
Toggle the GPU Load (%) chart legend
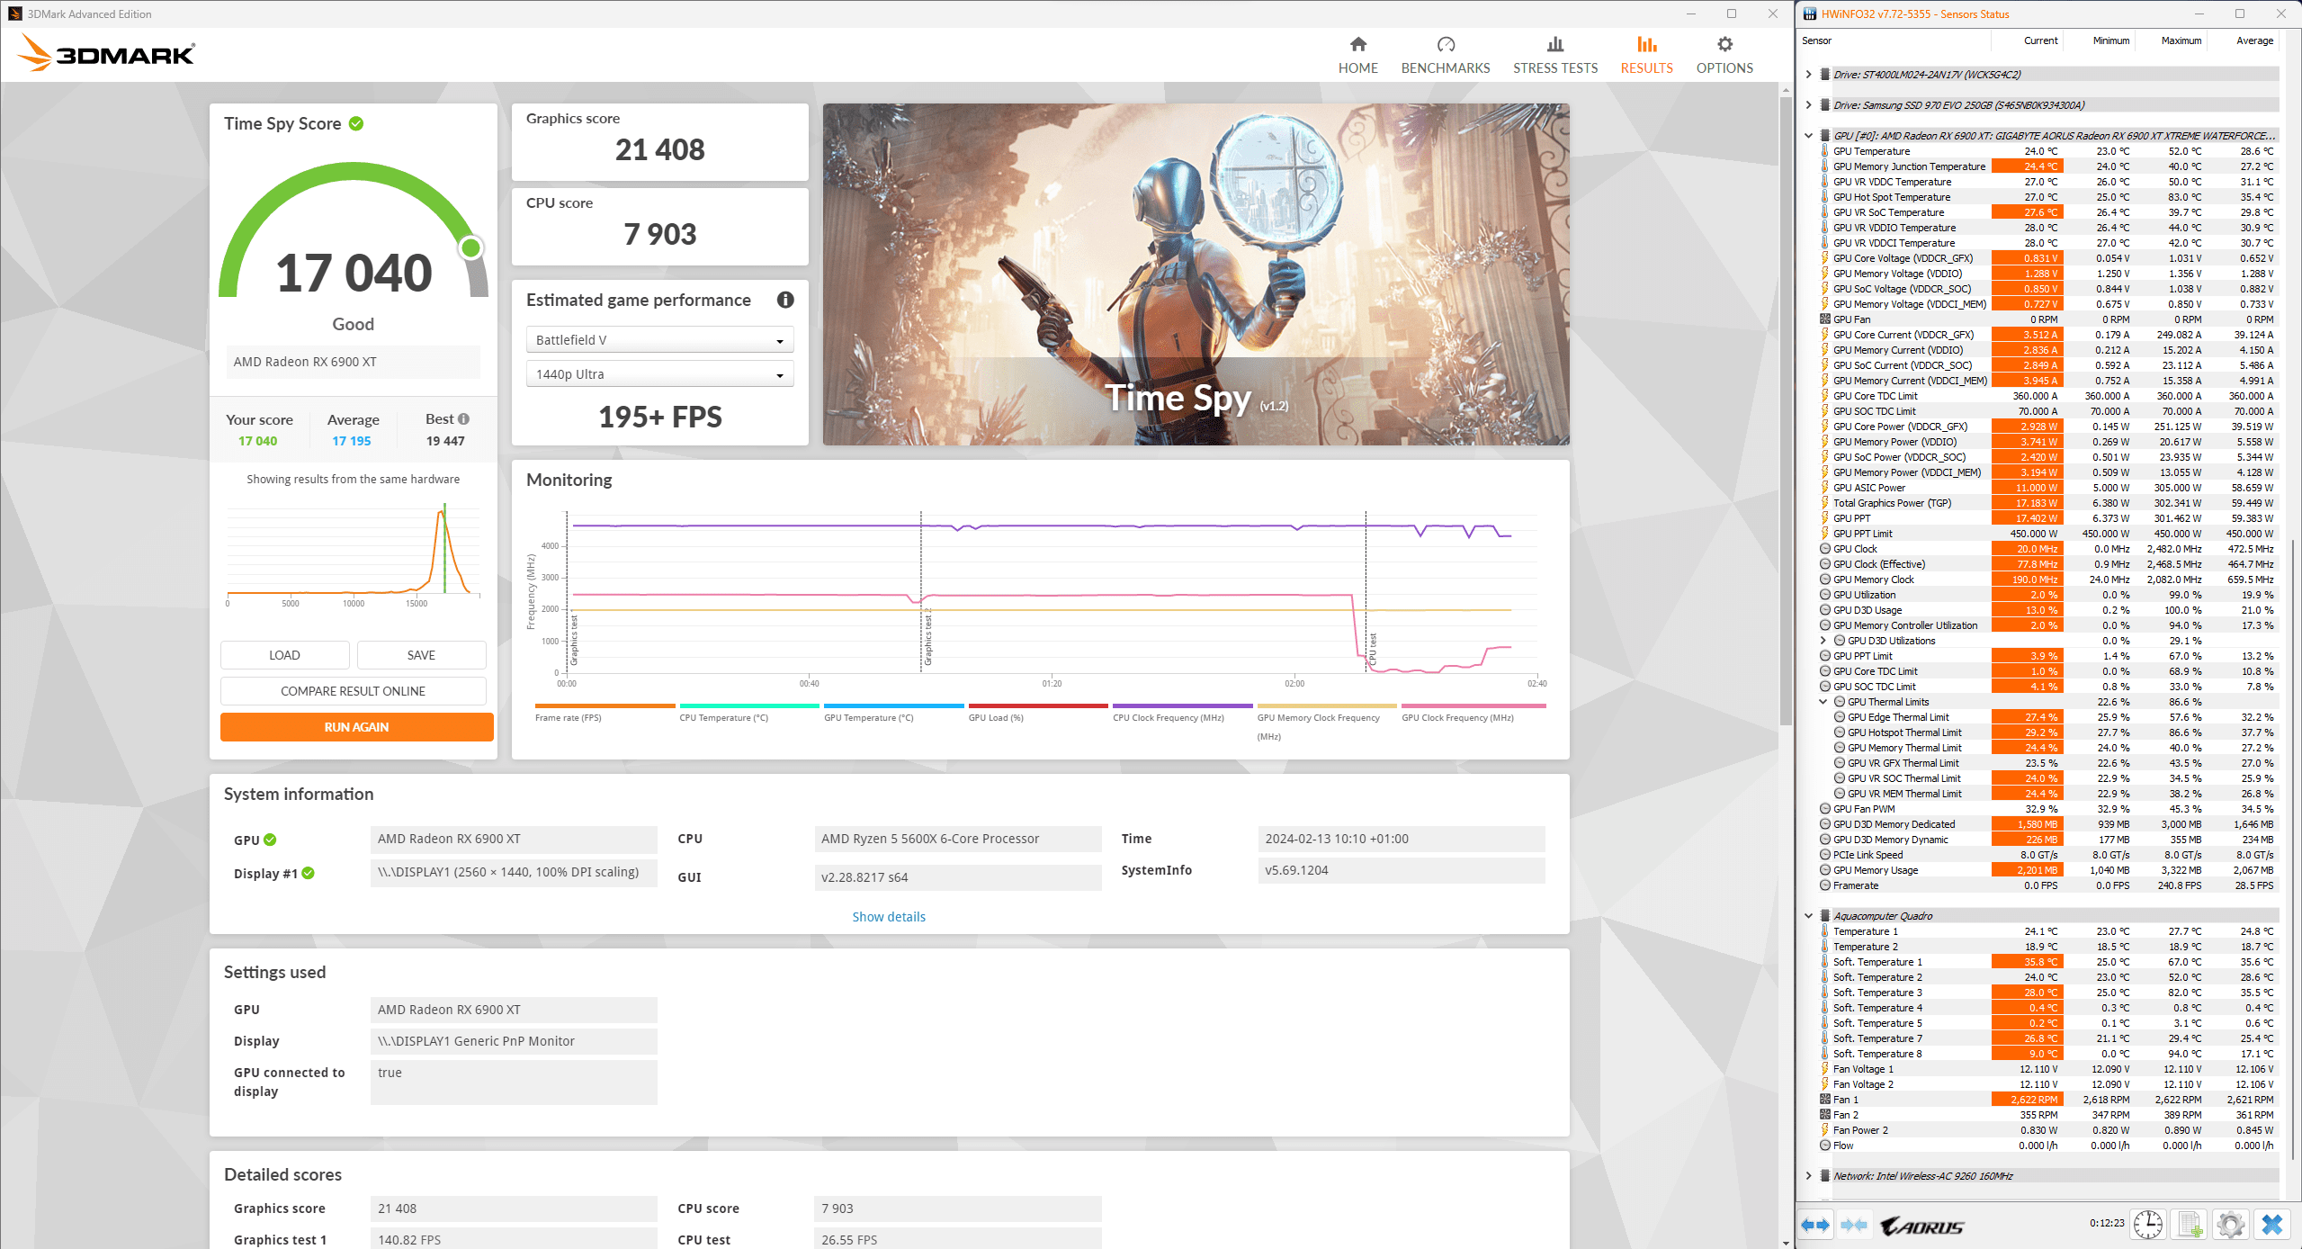[1038, 712]
